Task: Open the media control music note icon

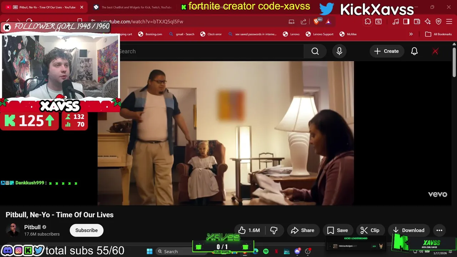Action: pos(396,21)
